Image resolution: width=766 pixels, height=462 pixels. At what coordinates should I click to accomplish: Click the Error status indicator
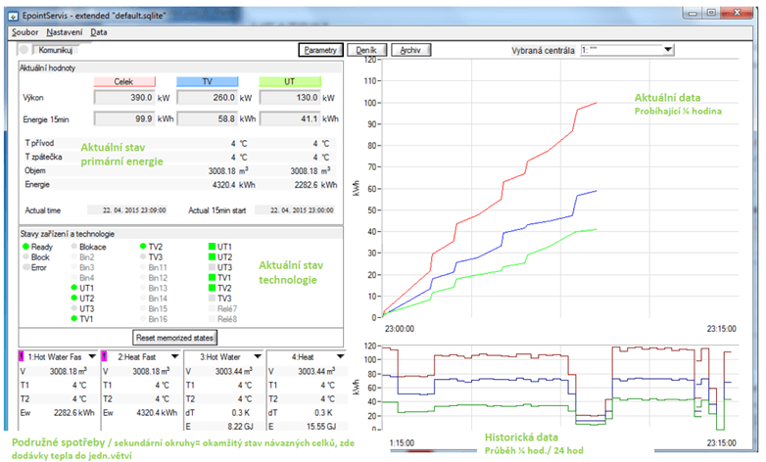(25, 267)
